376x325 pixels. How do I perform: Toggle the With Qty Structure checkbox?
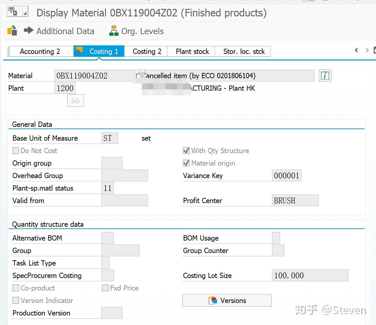point(186,151)
